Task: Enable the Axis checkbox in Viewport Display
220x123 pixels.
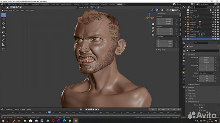Action: tap(200, 108)
